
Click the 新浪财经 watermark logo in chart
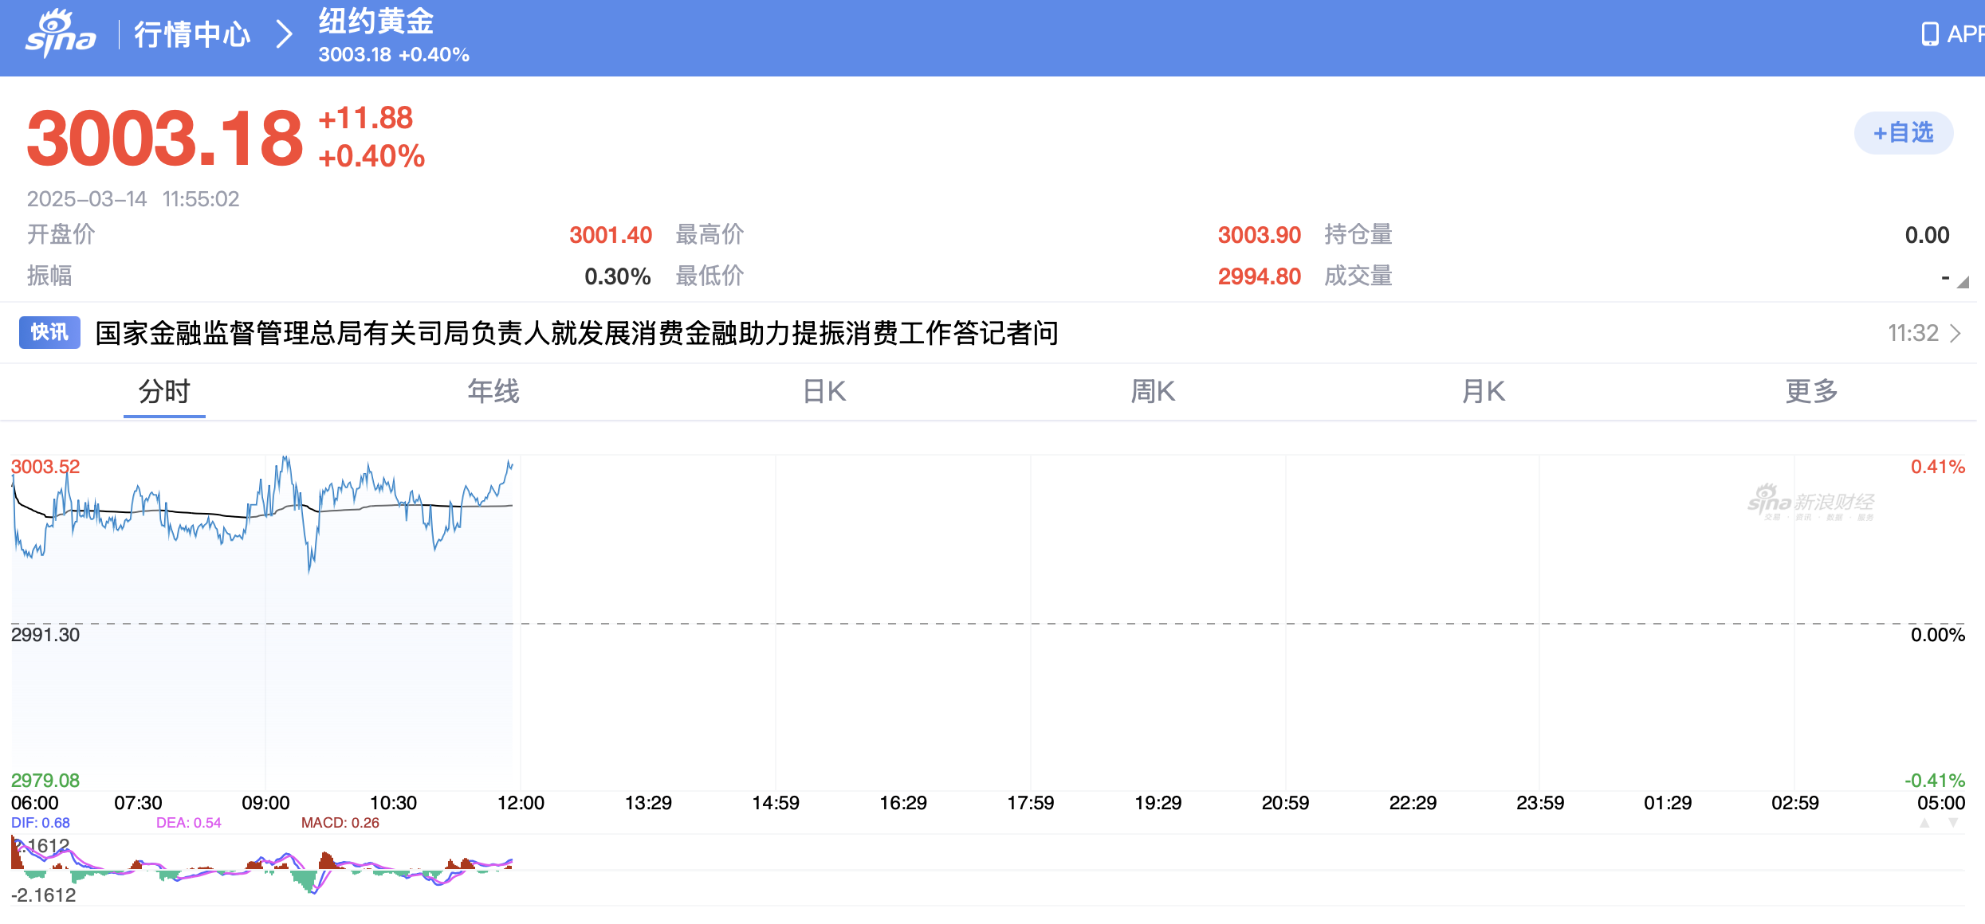click(1810, 503)
